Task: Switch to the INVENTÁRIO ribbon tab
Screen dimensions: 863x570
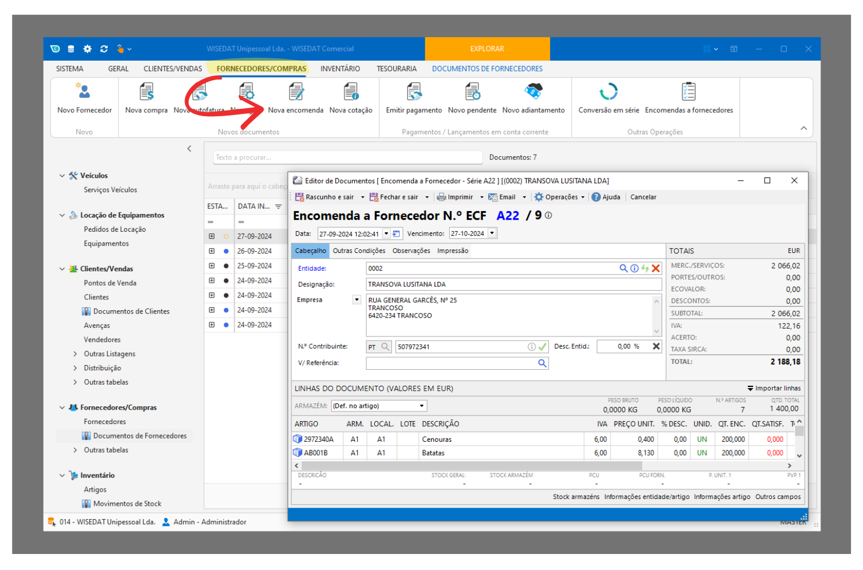Action: pos(340,69)
